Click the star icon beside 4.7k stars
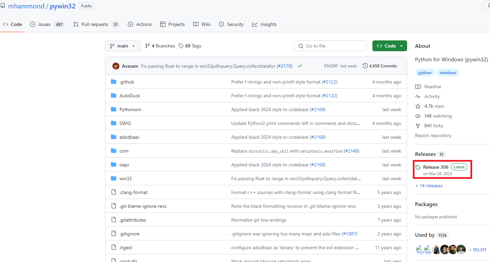 click(418, 106)
